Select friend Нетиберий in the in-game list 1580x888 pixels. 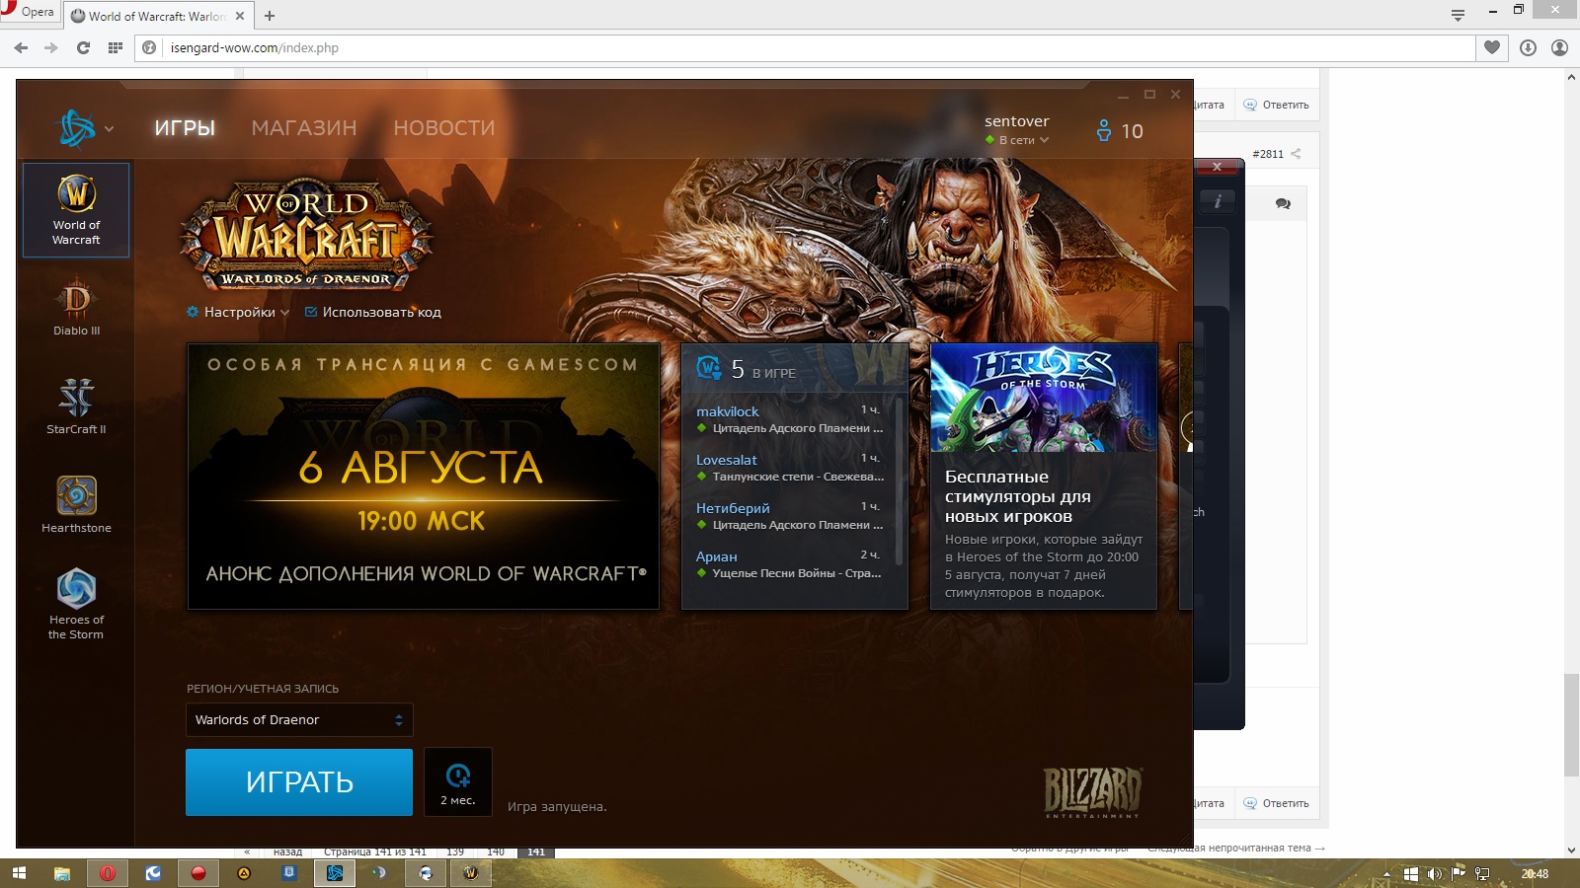point(790,516)
